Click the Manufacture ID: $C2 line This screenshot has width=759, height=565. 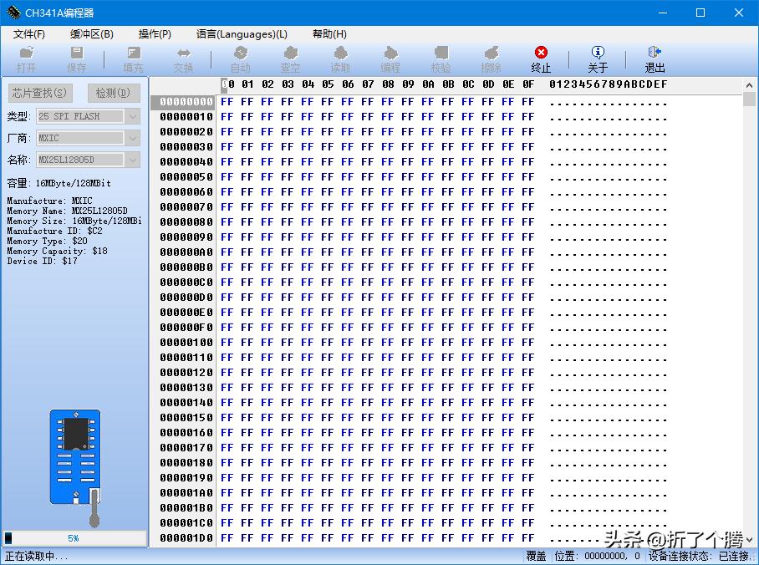pyautogui.click(x=54, y=231)
